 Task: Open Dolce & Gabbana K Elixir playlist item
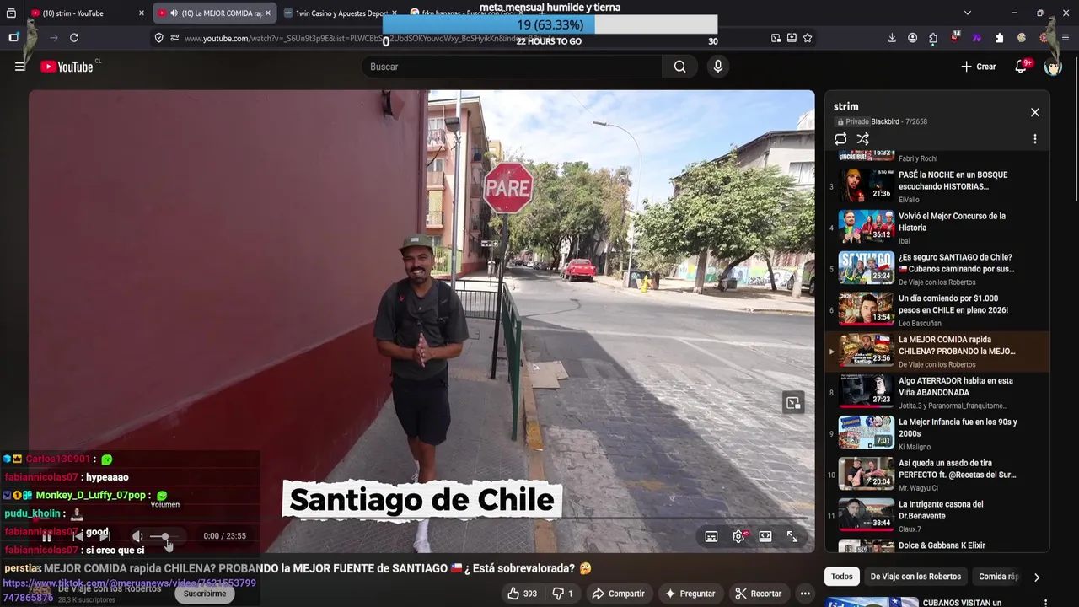click(937, 545)
